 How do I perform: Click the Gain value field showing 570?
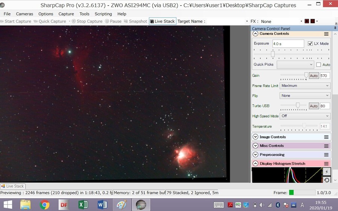tap(325, 75)
